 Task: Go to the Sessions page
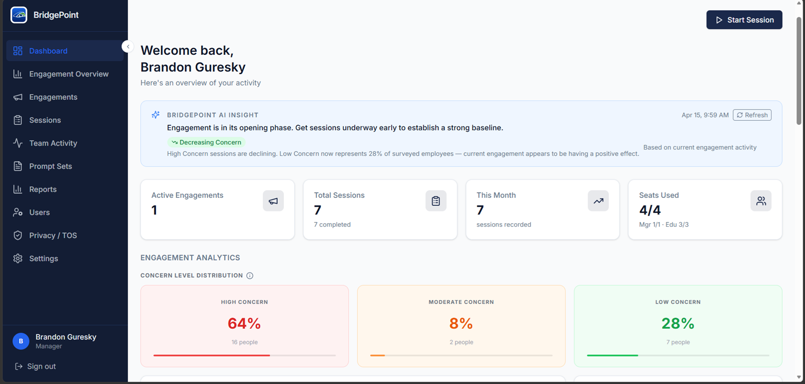(x=65, y=120)
